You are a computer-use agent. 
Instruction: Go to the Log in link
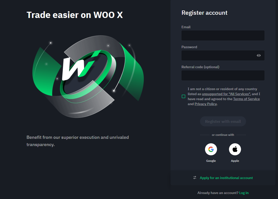coord(244,193)
